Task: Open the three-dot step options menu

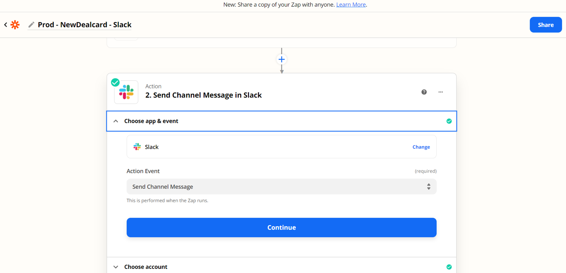Action: (441, 92)
